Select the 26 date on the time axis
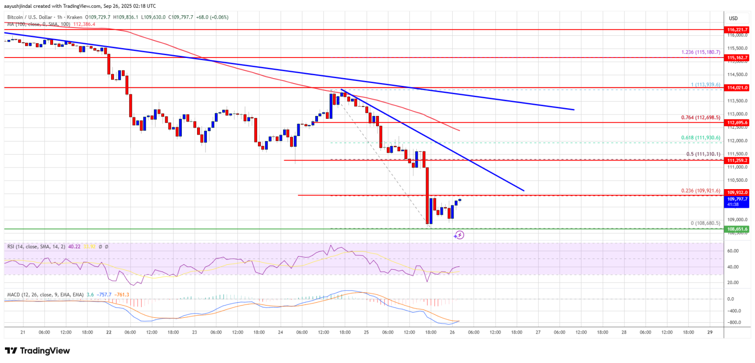 click(x=451, y=333)
